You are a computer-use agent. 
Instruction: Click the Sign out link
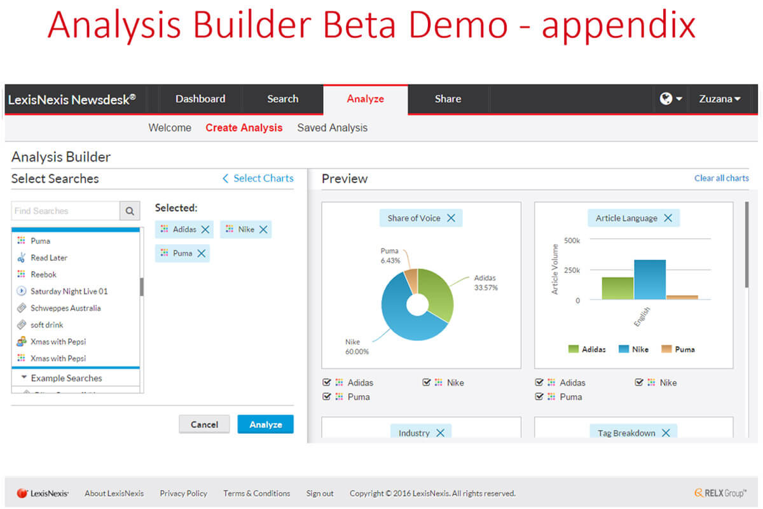320,493
